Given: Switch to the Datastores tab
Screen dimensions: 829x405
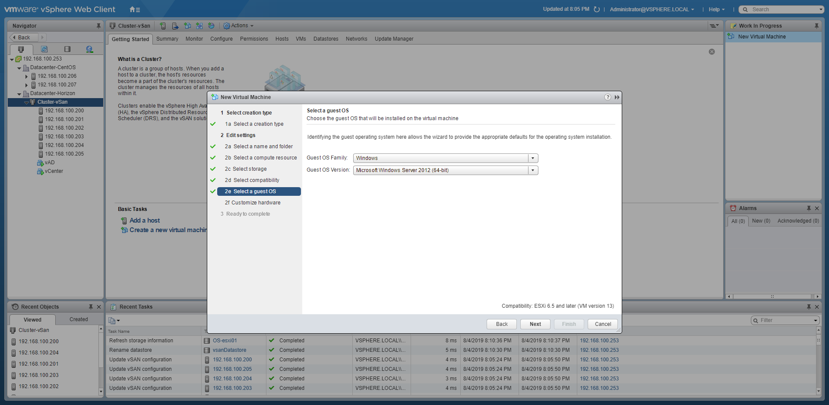Looking at the screenshot, I should point(326,39).
